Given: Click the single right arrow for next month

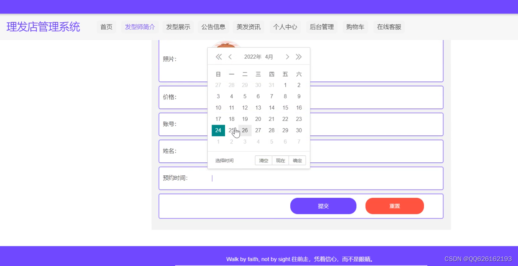Looking at the screenshot, I should 287,56.
